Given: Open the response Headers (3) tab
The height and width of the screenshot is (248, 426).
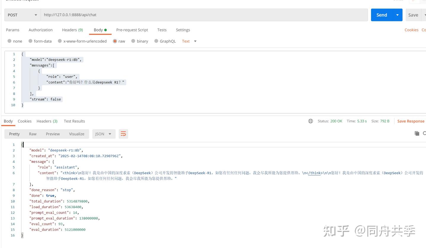Looking at the screenshot, I should click(x=47, y=121).
